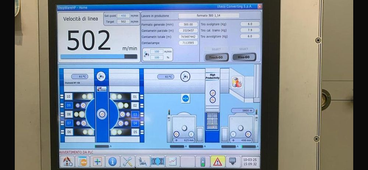The width and height of the screenshot is (368, 170).
Task: Select print unit 10
Action: pyautogui.click(x=68, y=96)
